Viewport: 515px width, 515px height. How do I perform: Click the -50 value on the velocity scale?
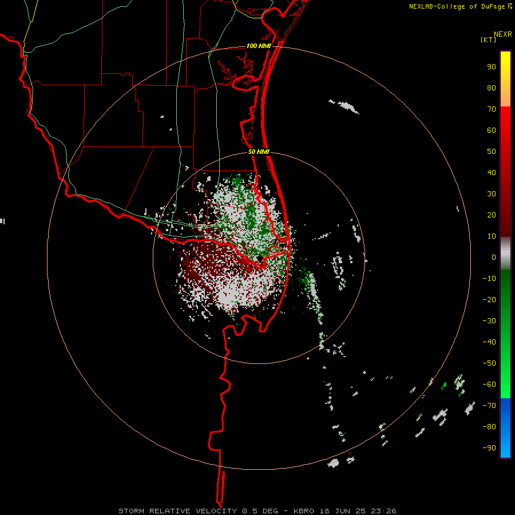tap(489, 363)
